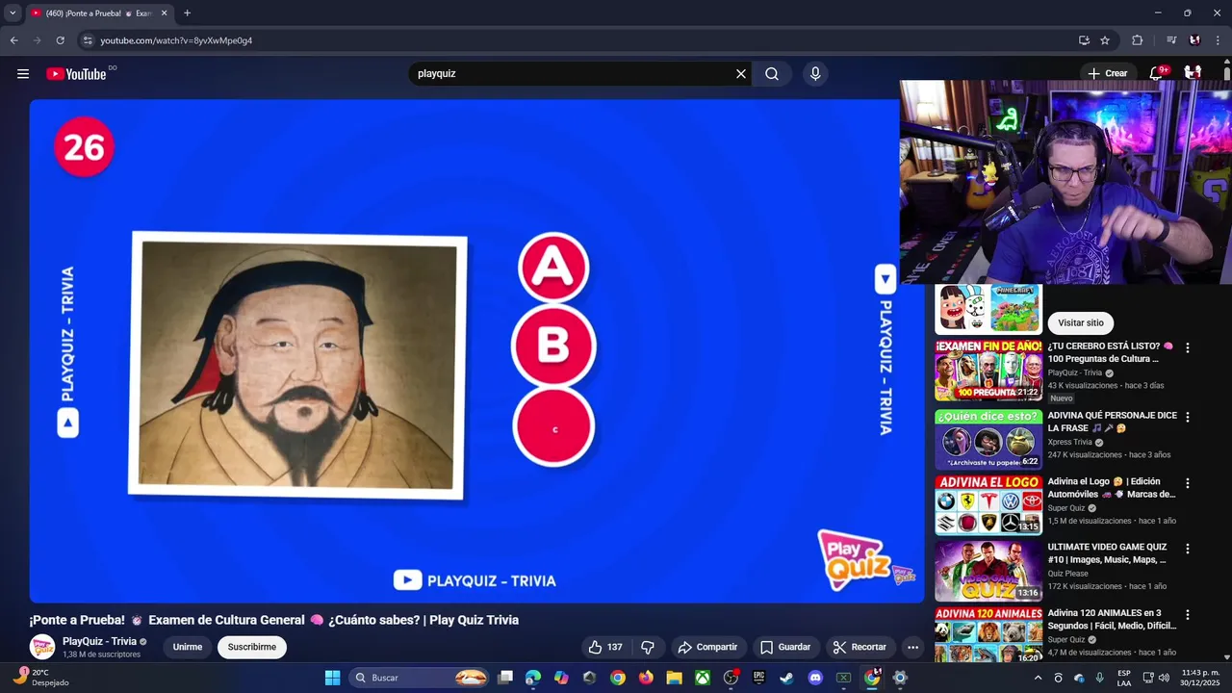Clear the playquiz search text
Viewport: 1232px width, 693px height.
741,73
